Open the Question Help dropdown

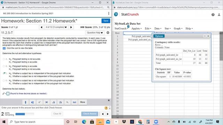point(95,33)
